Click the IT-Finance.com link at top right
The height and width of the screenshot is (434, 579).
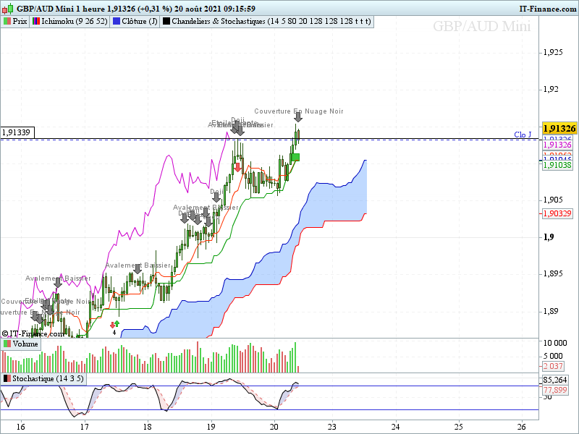pos(548,9)
